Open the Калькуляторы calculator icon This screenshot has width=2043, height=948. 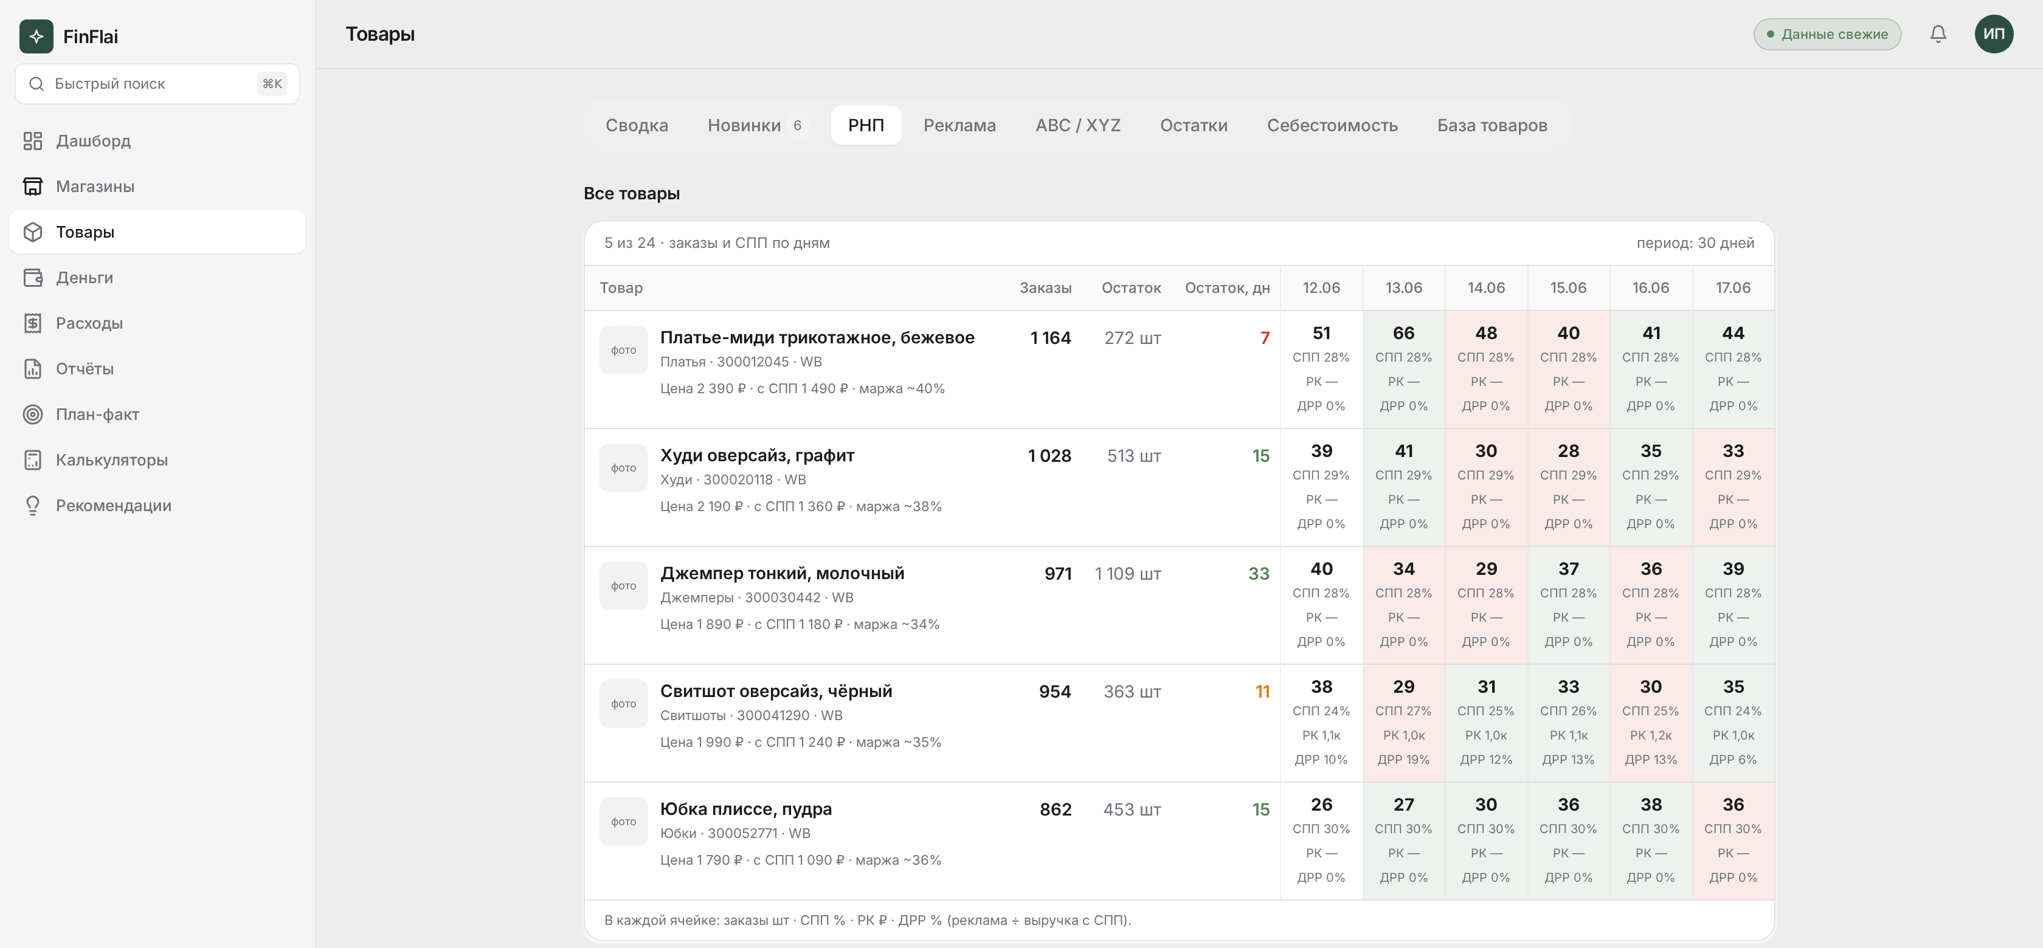click(32, 460)
